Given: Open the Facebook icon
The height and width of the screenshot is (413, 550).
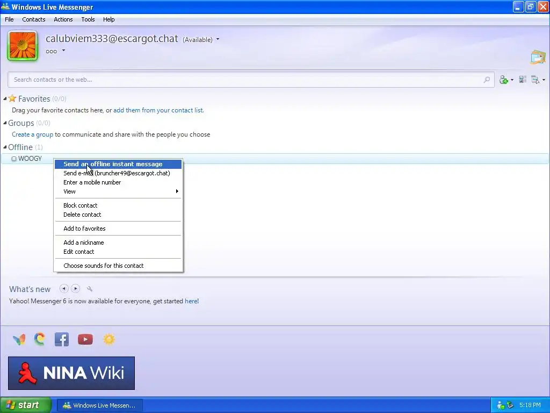Looking at the screenshot, I should [62, 340].
